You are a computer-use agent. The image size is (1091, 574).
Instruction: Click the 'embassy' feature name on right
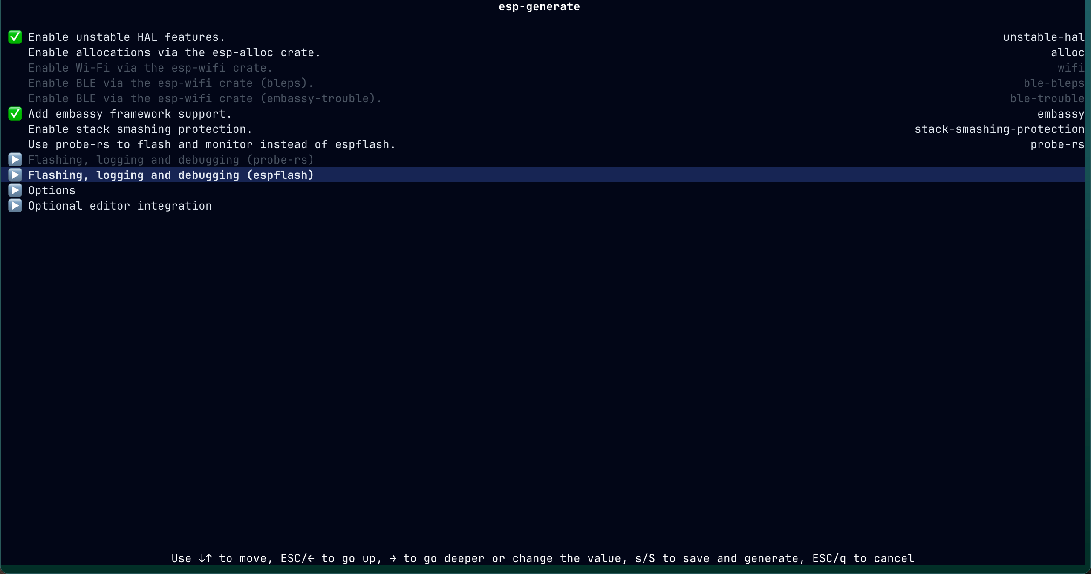(x=1061, y=114)
